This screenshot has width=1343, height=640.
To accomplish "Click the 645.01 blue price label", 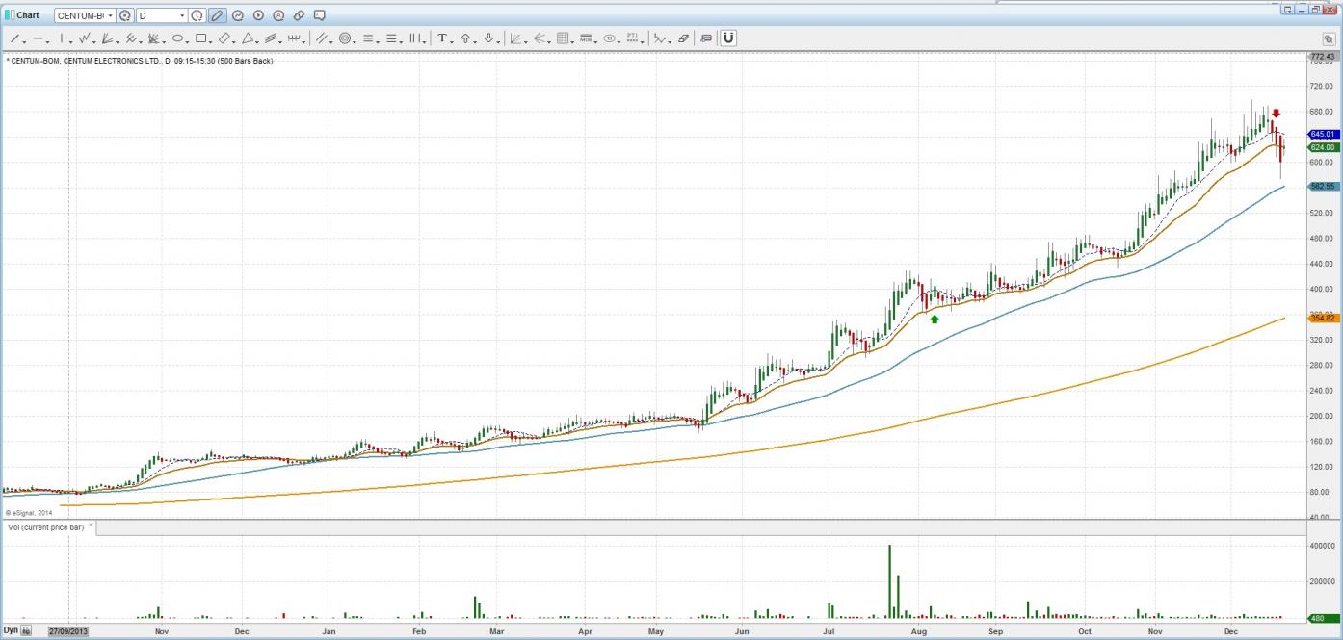I will [1323, 134].
